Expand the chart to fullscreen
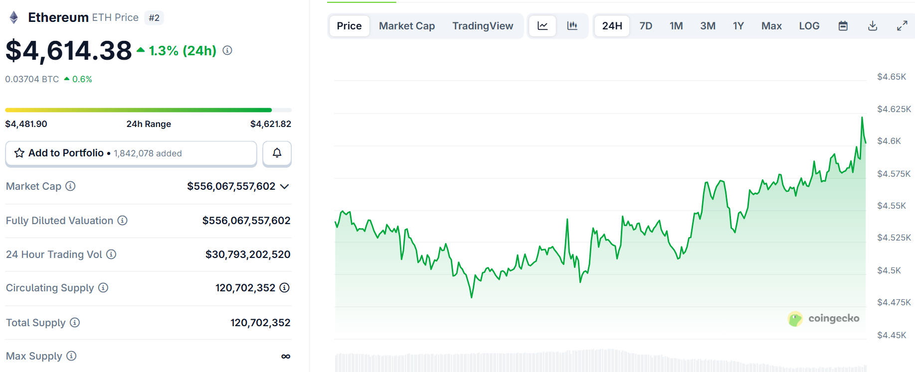The height and width of the screenshot is (372, 915). pos(902,26)
